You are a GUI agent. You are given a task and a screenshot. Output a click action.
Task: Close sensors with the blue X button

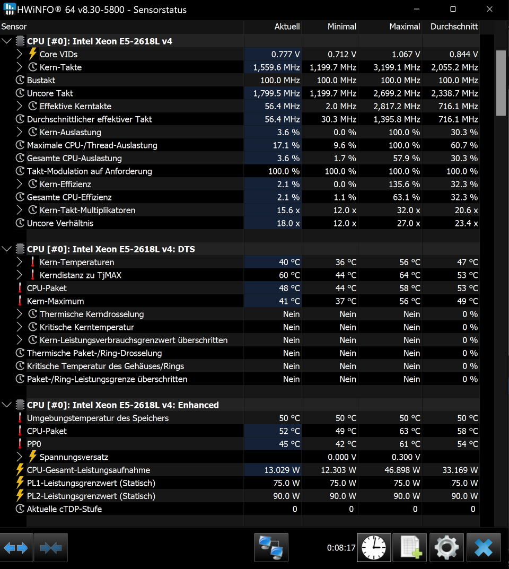tap(484, 548)
